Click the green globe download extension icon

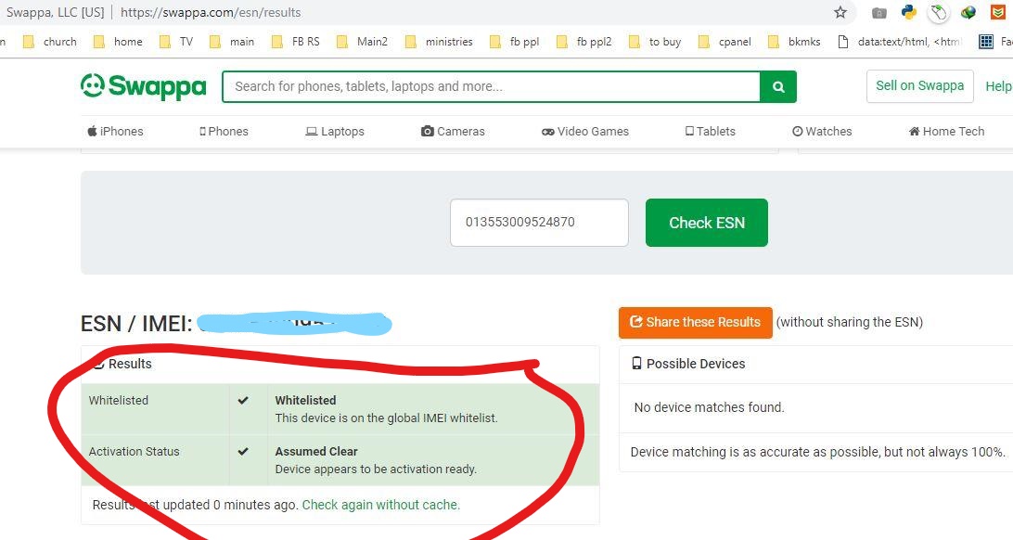[968, 13]
